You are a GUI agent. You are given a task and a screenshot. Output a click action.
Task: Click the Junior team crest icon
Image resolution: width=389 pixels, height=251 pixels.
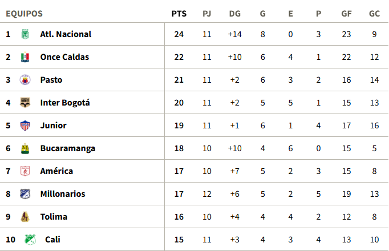[x=25, y=125]
